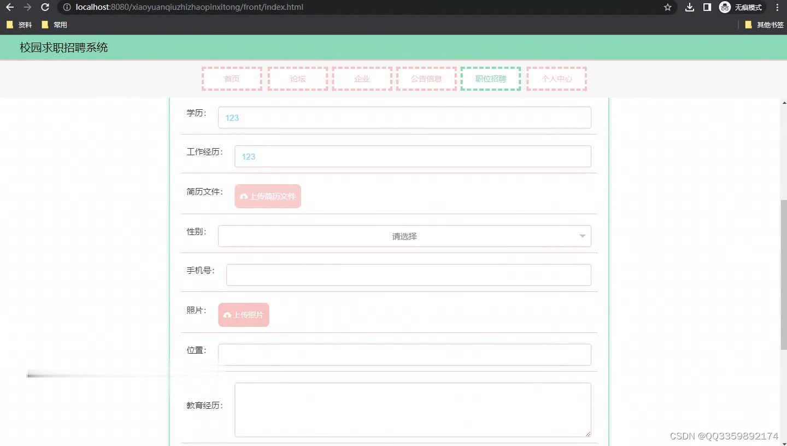Click the incognito mode 无痕模式 indicator
Viewport: 787px width, 446px height.
pos(741,7)
